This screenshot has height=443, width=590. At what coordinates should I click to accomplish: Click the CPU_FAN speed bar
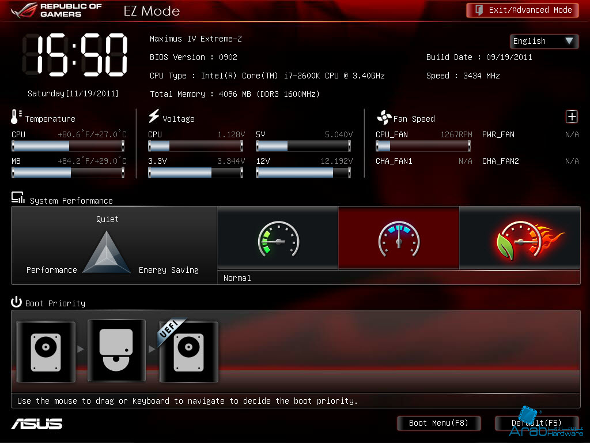click(423, 146)
